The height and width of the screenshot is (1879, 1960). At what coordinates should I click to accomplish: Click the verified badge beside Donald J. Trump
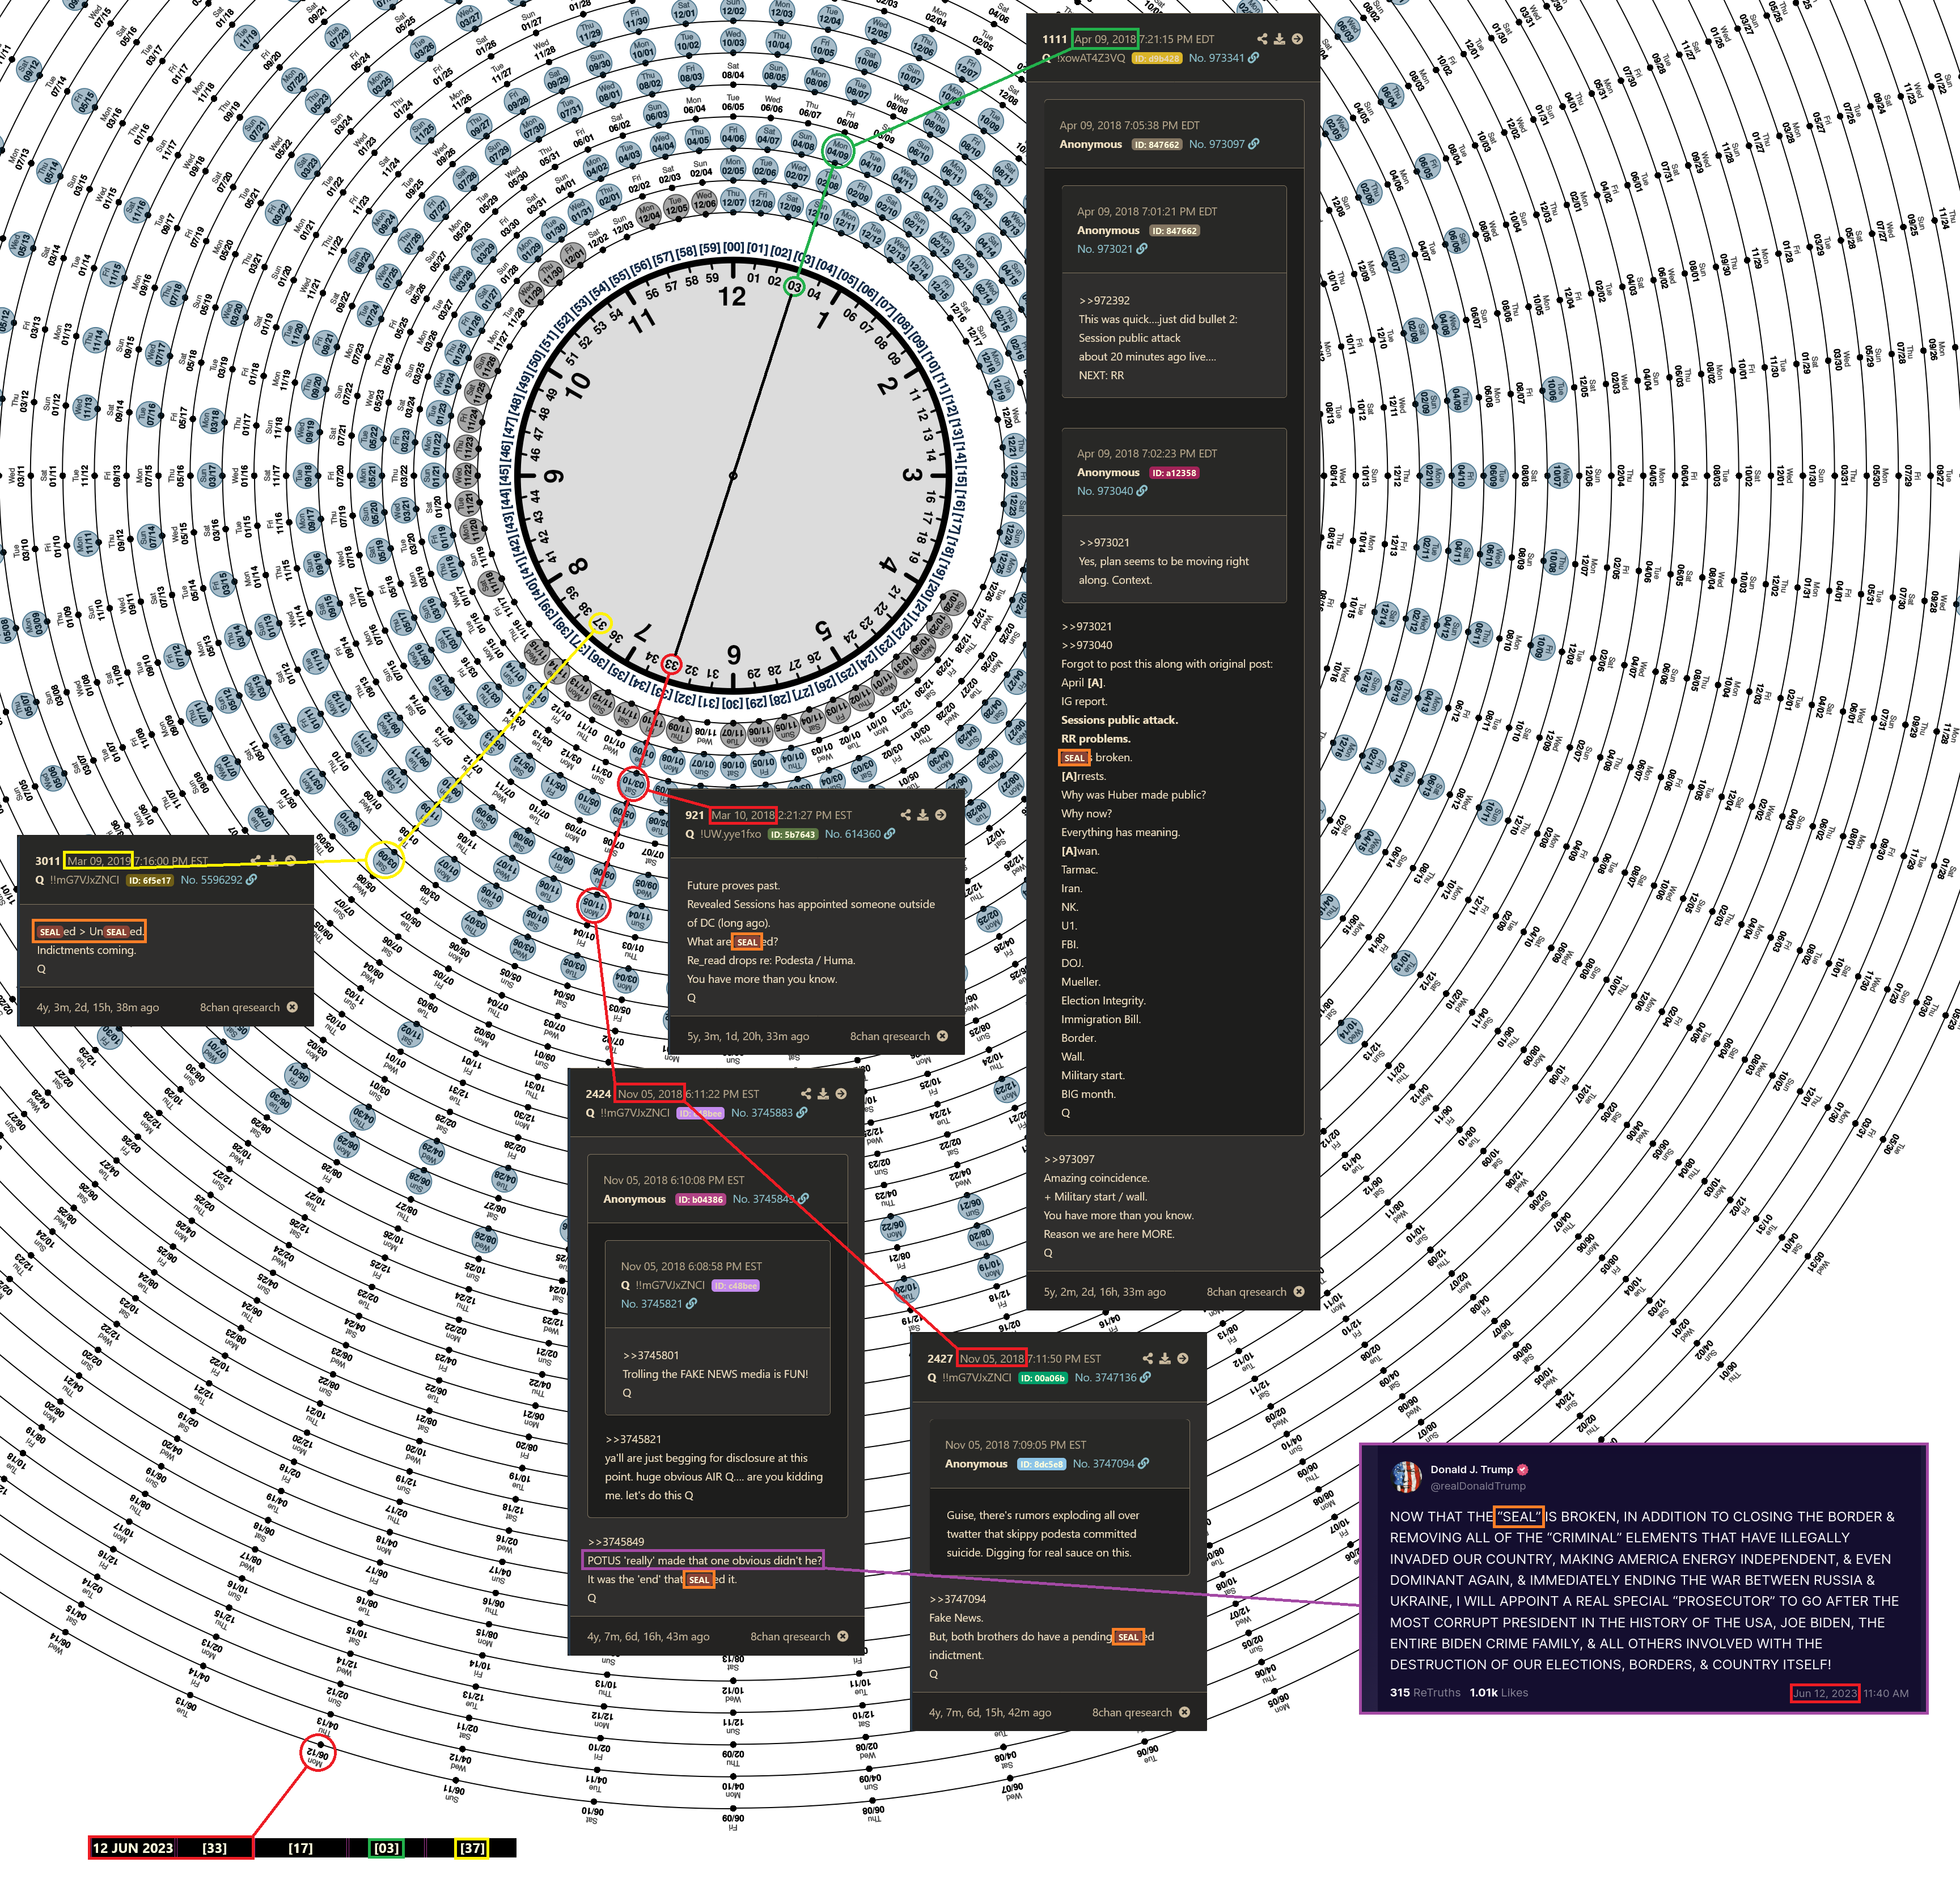pyautogui.click(x=1523, y=1469)
